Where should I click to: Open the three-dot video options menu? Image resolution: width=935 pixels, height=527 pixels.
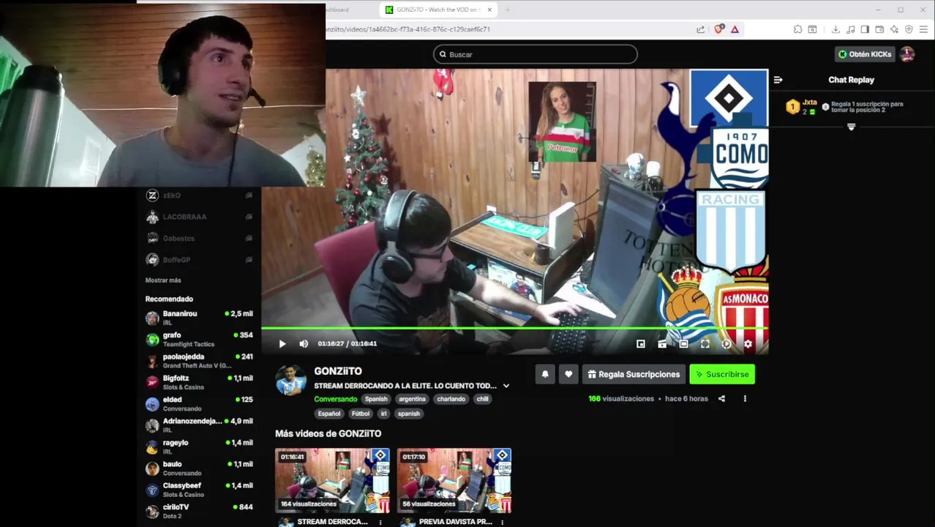pos(745,399)
